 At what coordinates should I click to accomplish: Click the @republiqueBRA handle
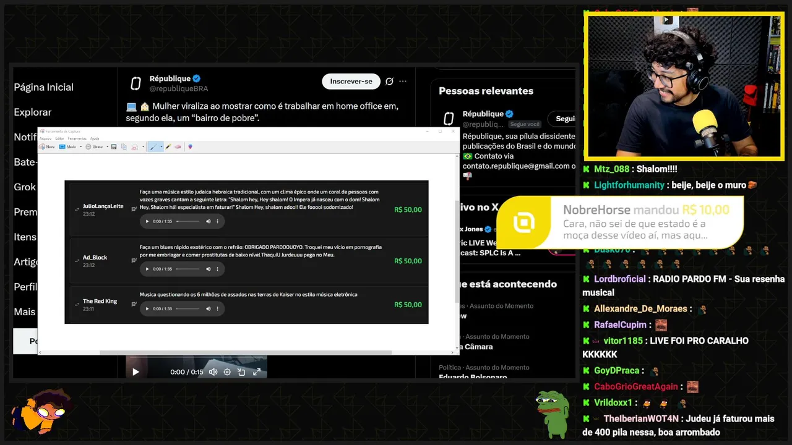[179, 88]
